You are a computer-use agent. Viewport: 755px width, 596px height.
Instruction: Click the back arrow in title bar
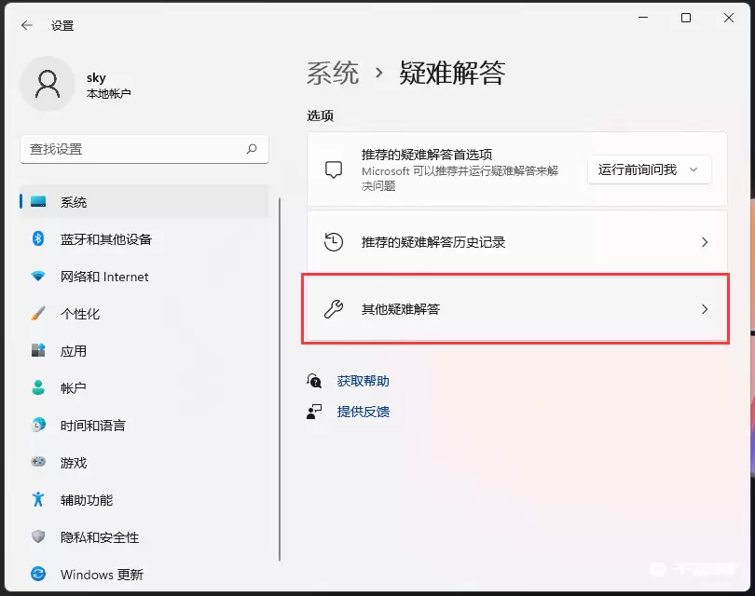tap(27, 25)
